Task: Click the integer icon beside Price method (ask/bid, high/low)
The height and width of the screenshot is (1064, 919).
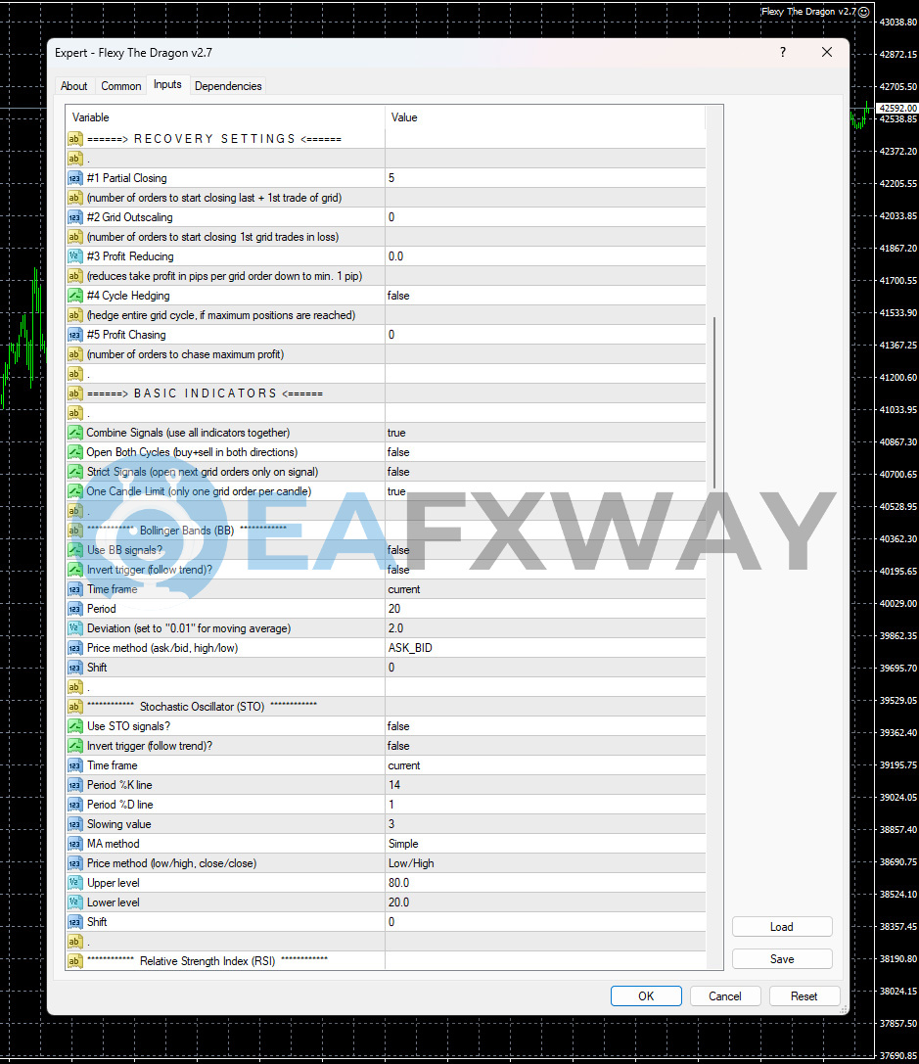Action: (x=74, y=648)
